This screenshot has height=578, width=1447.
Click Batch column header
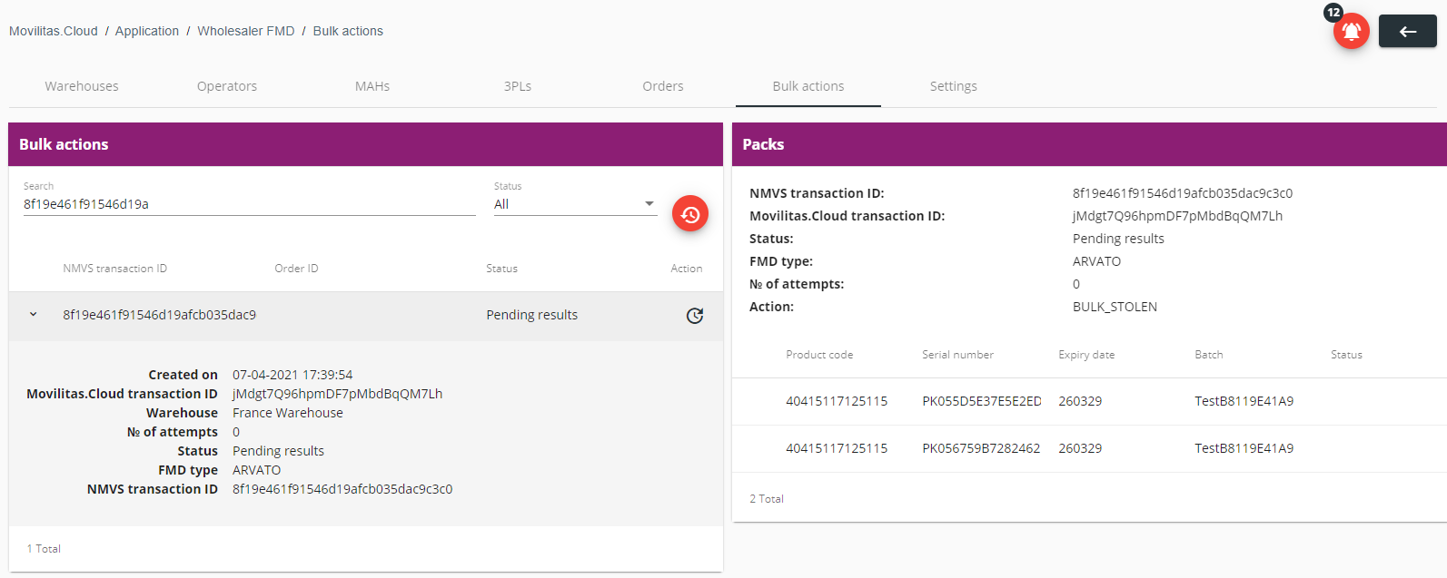[1209, 355]
